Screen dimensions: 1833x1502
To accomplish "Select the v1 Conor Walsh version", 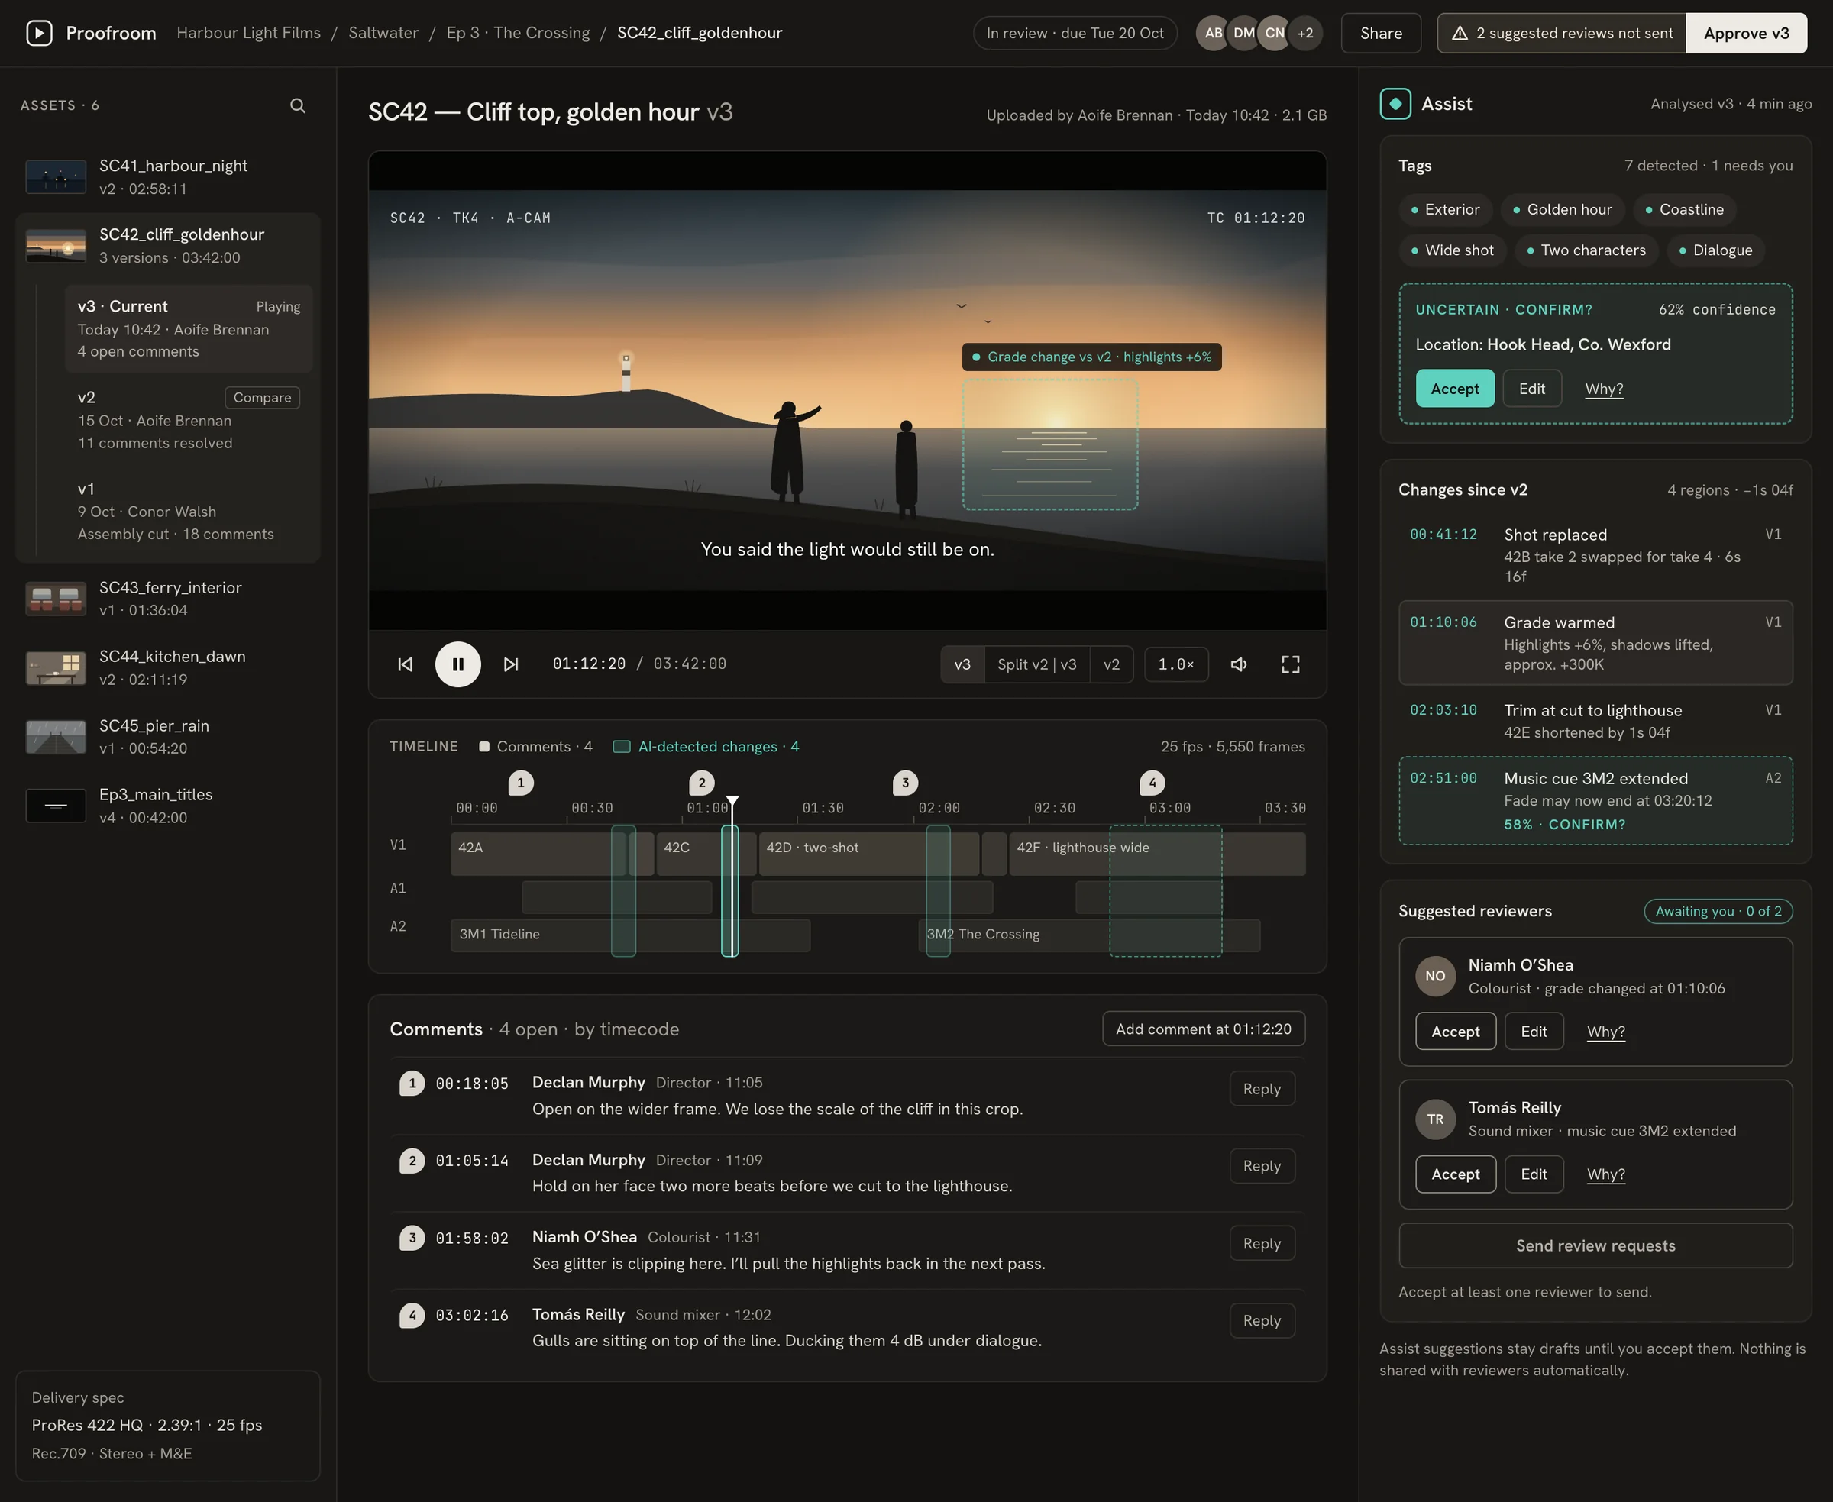I will [x=189, y=512].
